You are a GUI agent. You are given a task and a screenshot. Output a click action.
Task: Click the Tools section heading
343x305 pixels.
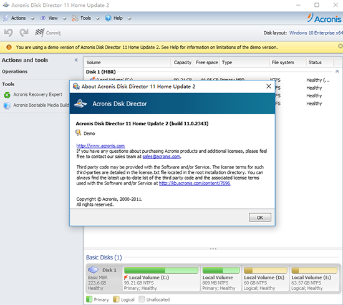[x=8, y=84]
